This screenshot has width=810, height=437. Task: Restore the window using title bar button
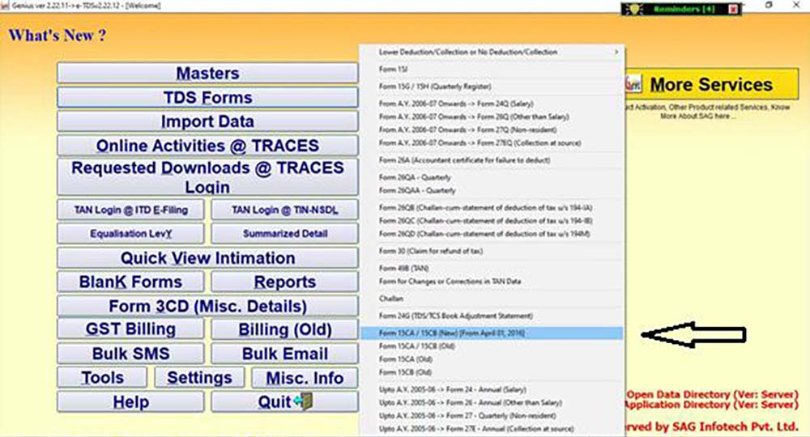point(769,6)
